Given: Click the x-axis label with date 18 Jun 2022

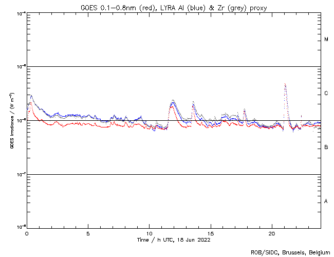Looking at the screenshot, I should tap(174, 240).
